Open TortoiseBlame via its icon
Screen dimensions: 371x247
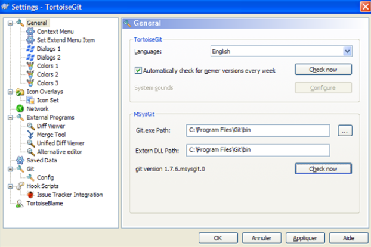point(20,203)
